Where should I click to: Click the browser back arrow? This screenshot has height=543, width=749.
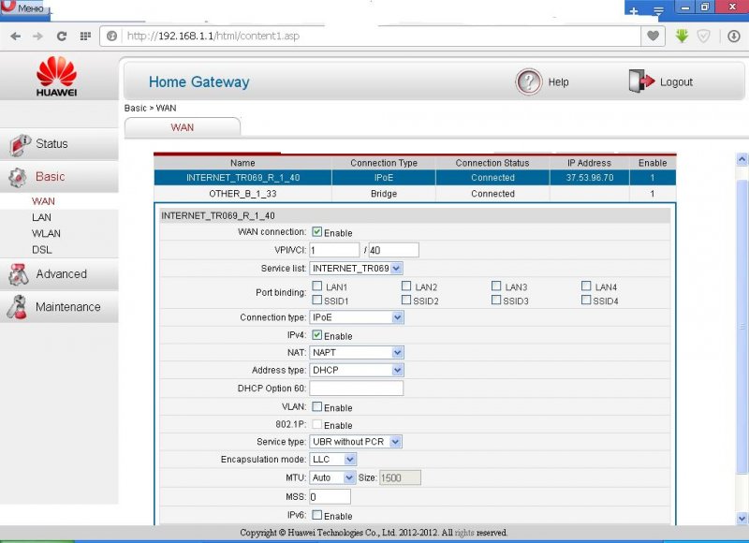click(x=15, y=36)
